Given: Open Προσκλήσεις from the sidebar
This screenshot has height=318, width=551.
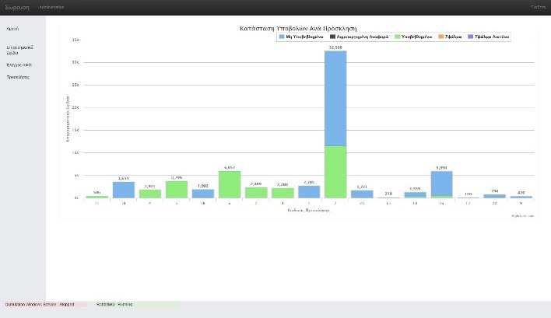Looking at the screenshot, I should [x=18, y=78].
